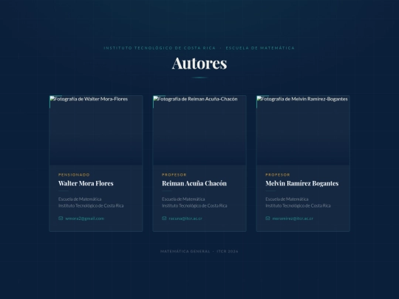This screenshot has width=399, height=299.
Task: Click Instituto Tecnológico de Costa Rica header text
Action: tap(160, 48)
